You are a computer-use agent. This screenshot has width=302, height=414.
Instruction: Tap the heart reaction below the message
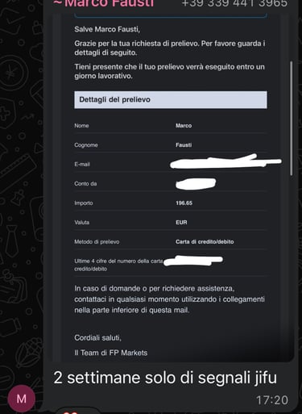[x=70, y=412]
